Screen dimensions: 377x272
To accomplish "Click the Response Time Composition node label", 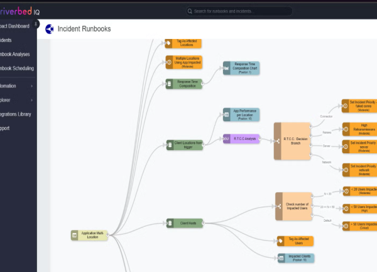I will (x=187, y=84).
